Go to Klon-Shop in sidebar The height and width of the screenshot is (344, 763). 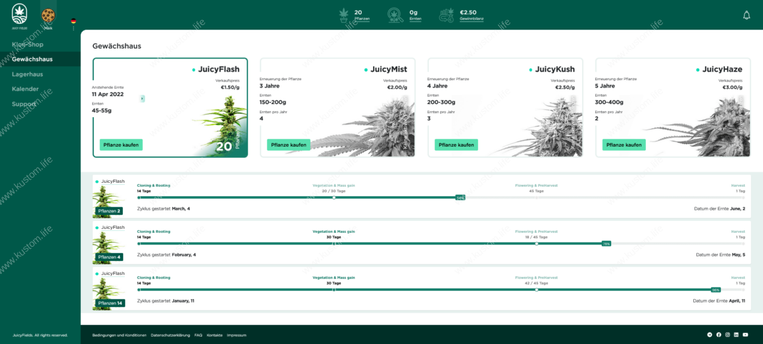click(x=28, y=44)
